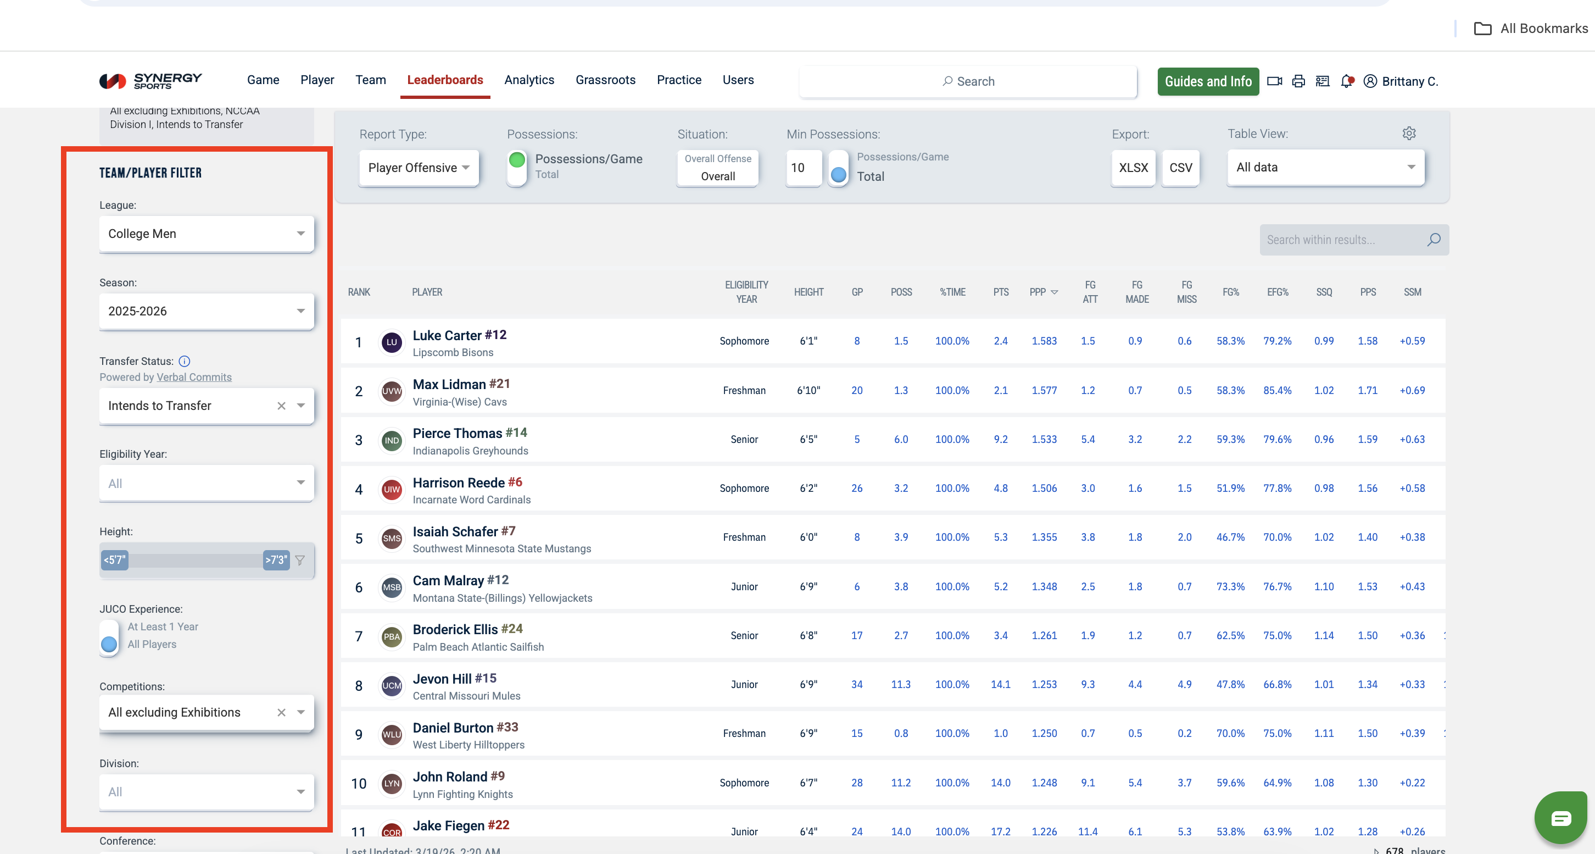Open the table view settings gear
The height and width of the screenshot is (854, 1595).
(1409, 133)
